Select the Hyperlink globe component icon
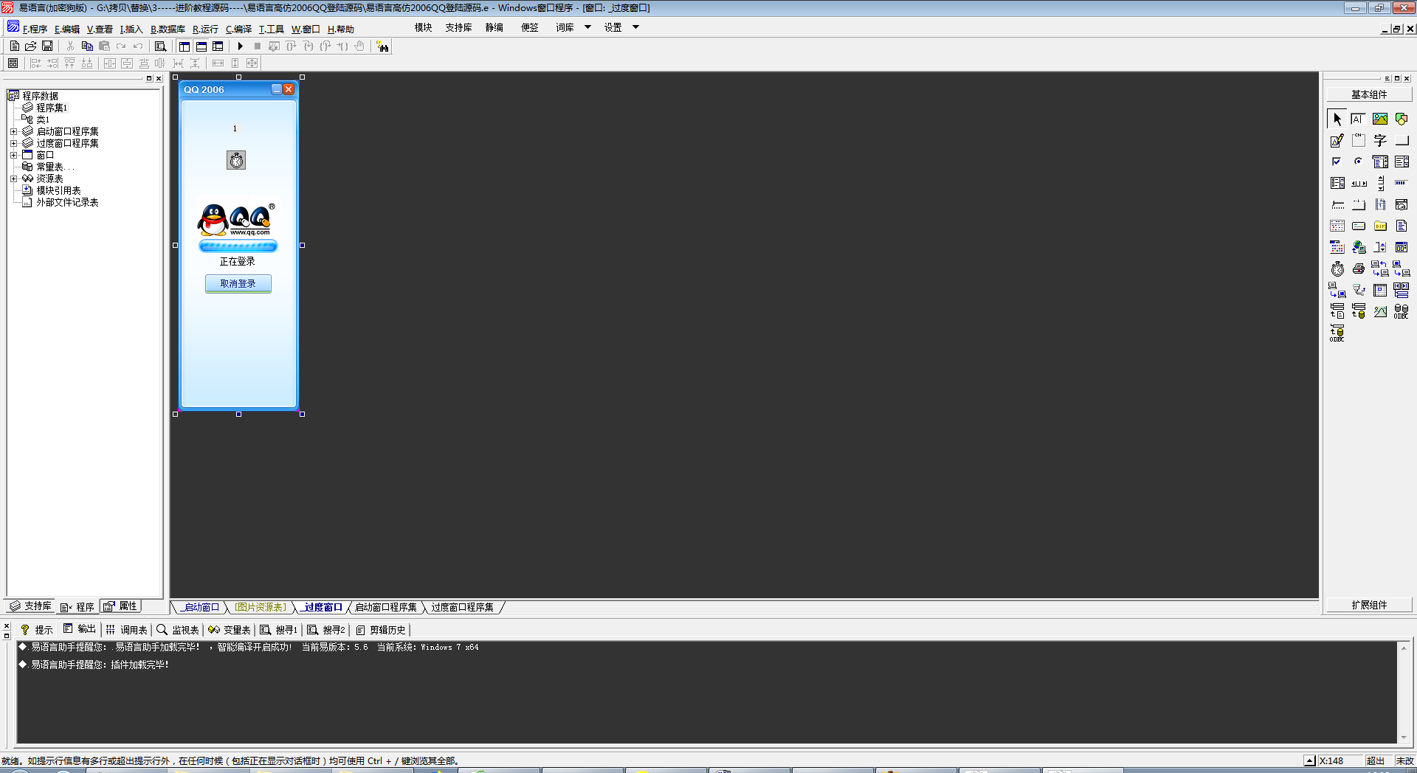The image size is (1417, 773). click(x=1358, y=247)
